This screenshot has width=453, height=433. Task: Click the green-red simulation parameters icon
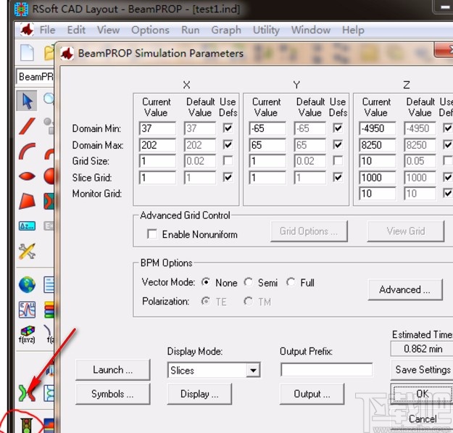27,393
